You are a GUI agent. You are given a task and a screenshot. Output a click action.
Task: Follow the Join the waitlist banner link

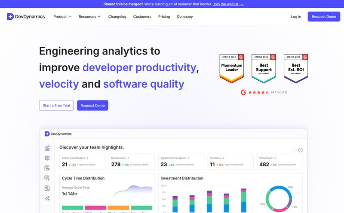tap(228, 4)
